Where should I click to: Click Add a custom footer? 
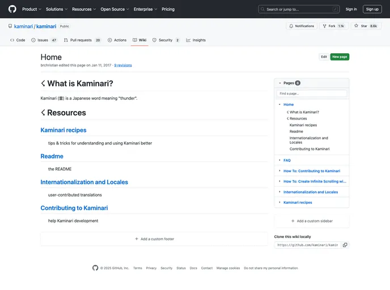point(154,239)
